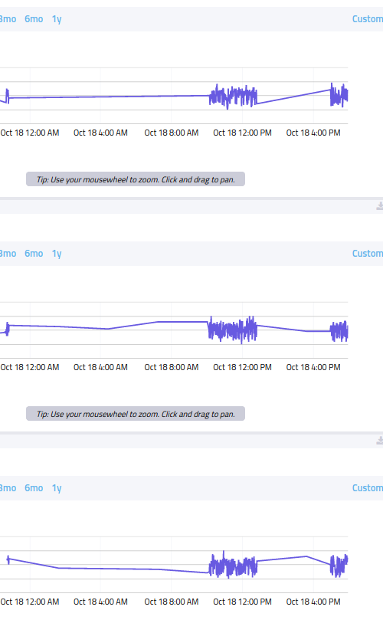Click 'Oct 18 4:00 AM' label on top chart axis
This screenshot has height=620, width=383.
pyautogui.click(x=100, y=133)
